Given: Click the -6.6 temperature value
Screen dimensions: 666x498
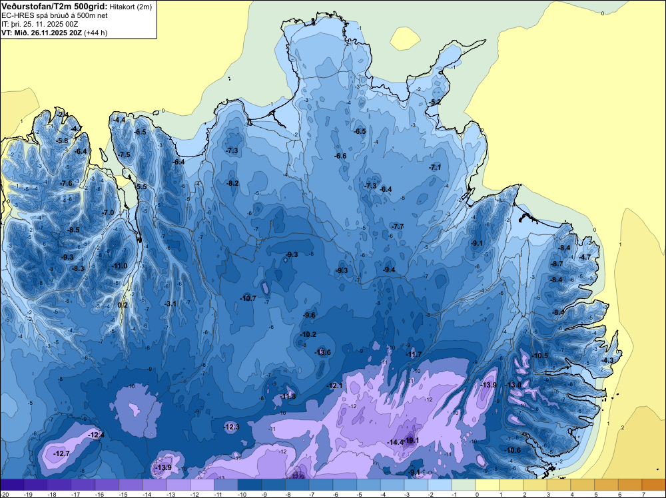Looking at the screenshot, I should pyautogui.click(x=340, y=156).
